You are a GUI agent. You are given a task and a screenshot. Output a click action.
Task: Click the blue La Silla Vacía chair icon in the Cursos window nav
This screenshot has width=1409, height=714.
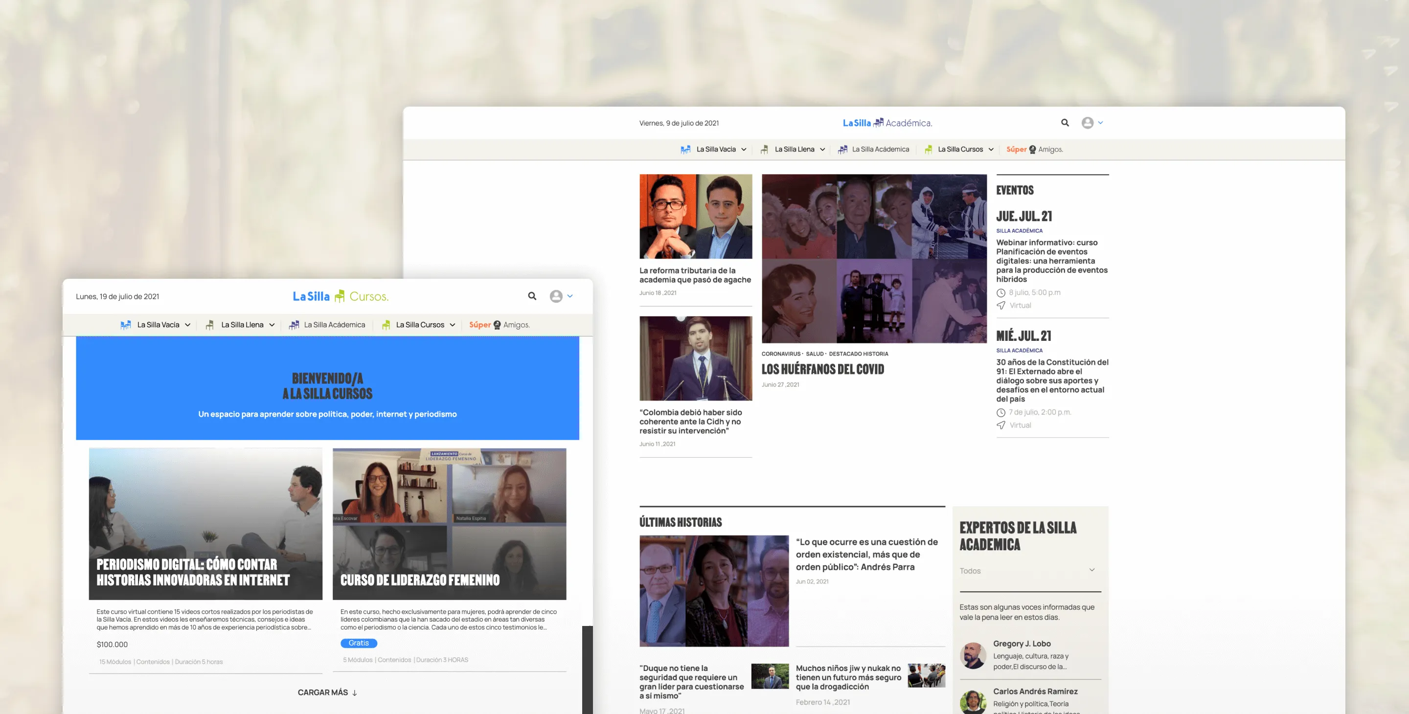pos(126,325)
